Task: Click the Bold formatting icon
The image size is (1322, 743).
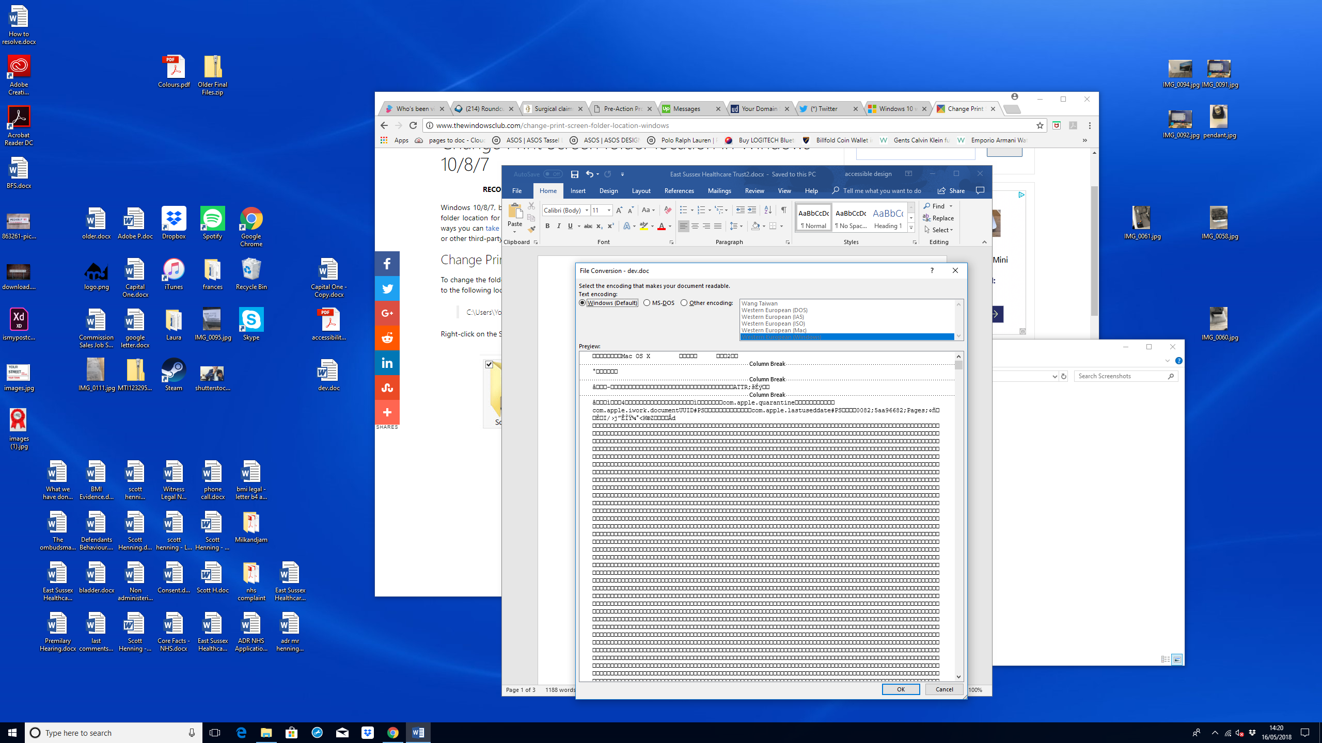Action: click(546, 226)
